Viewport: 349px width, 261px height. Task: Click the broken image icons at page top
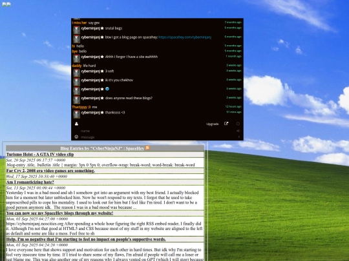coord(6,5)
